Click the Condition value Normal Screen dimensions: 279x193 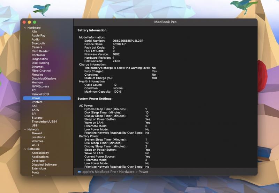(118, 88)
